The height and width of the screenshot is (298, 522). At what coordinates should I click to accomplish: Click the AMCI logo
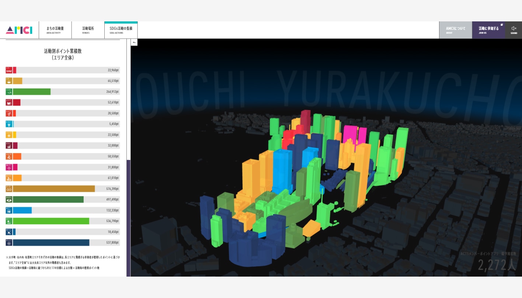click(19, 30)
